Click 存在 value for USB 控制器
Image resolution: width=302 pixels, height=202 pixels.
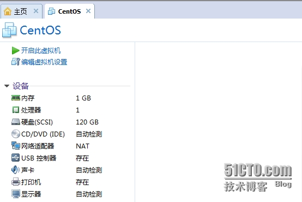pos(82,158)
